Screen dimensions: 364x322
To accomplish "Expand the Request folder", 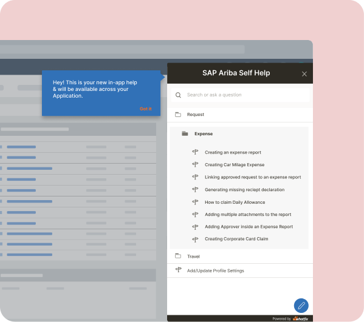I will (x=240, y=115).
